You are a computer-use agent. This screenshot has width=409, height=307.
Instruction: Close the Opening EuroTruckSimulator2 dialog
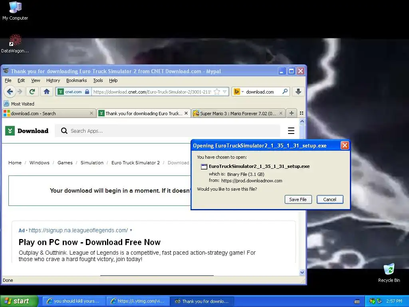point(345,146)
